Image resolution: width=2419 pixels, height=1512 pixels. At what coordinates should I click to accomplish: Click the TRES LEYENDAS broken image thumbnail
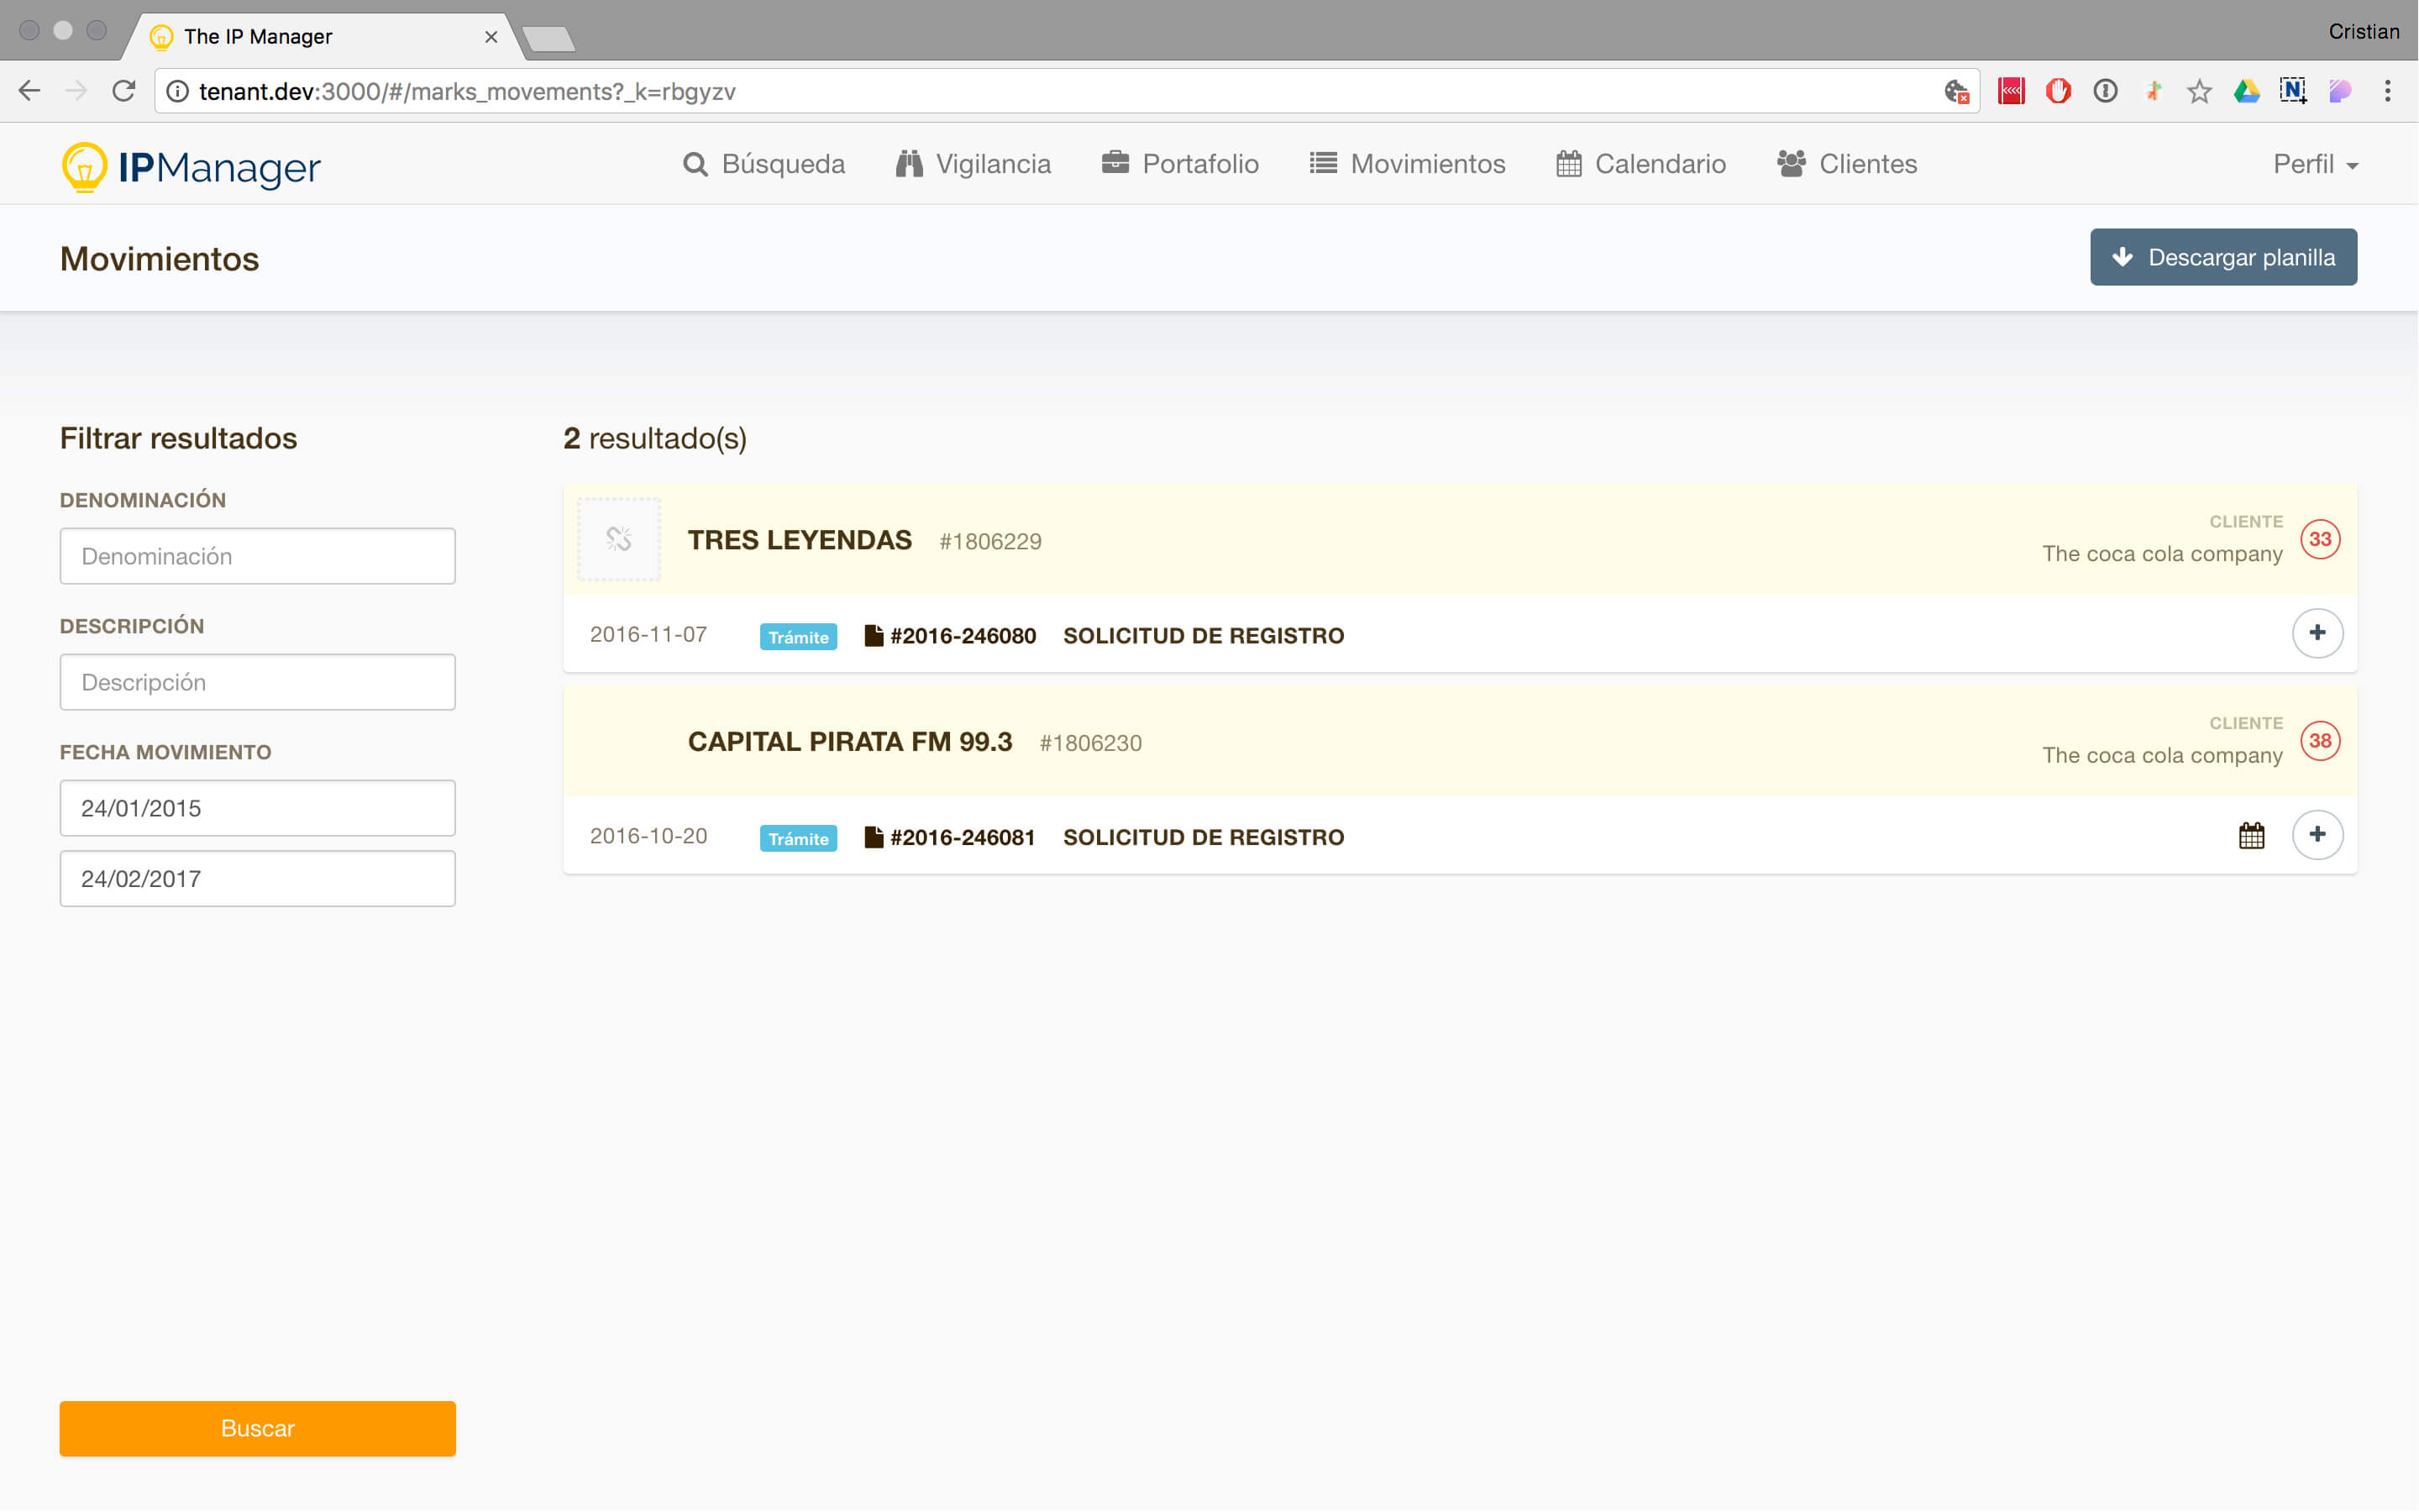[619, 540]
